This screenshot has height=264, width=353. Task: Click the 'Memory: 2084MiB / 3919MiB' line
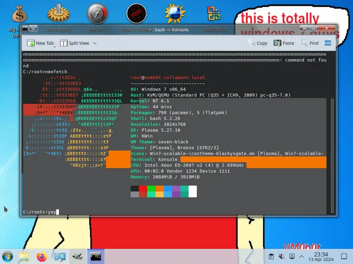point(165,177)
